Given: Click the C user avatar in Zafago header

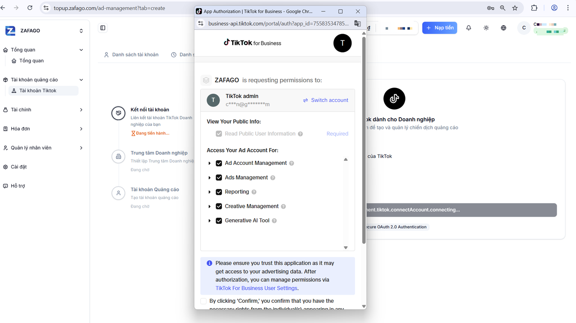Looking at the screenshot, I should [524, 28].
